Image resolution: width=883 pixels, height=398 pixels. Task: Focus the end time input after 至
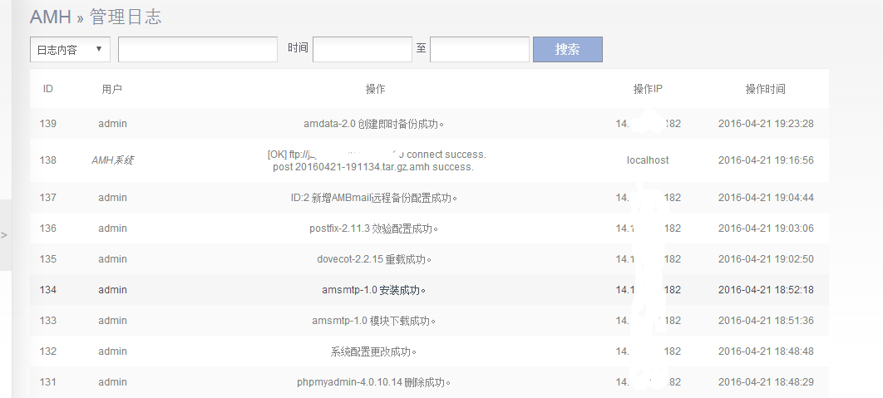tap(479, 49)
